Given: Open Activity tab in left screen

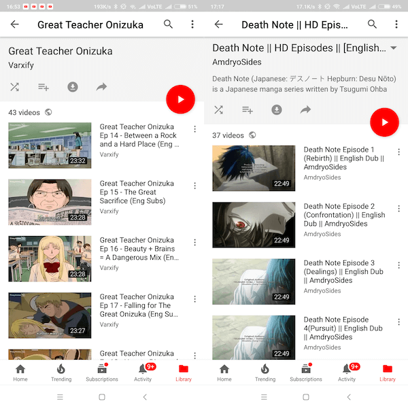Looking at the screenshot, I should click(x=143, y=373).
